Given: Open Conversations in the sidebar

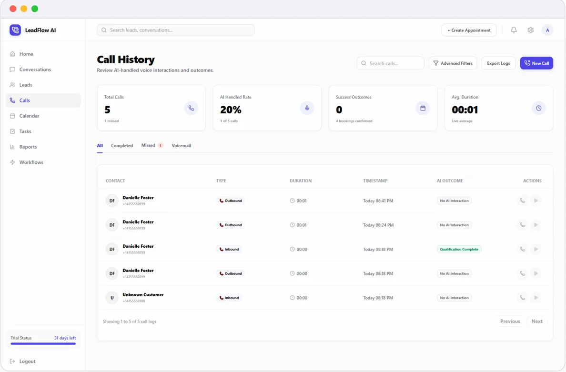Looking at the screenshot, I should click(43, 69).
